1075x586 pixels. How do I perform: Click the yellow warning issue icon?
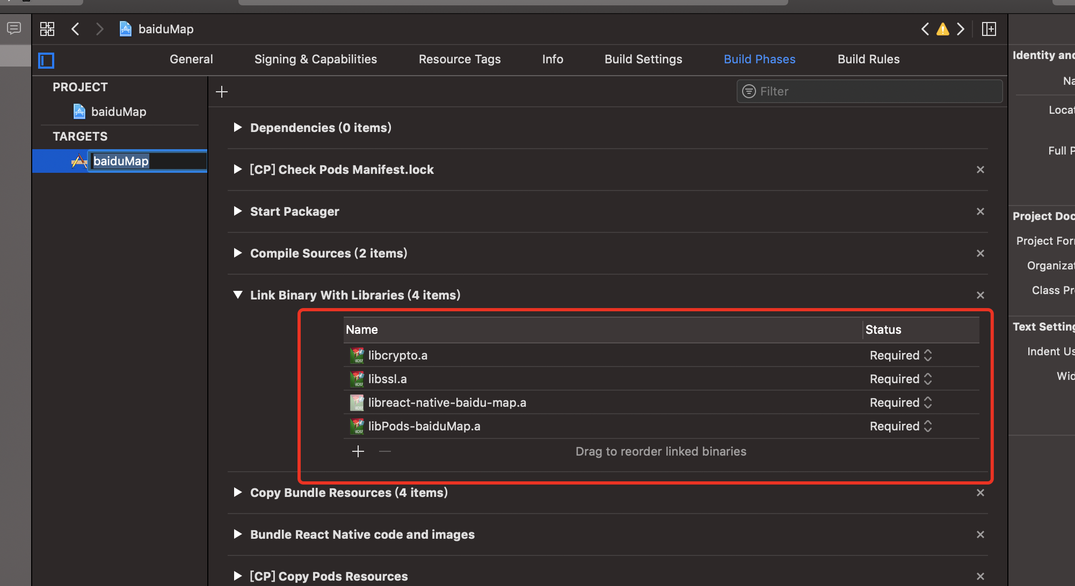(942, 29)
